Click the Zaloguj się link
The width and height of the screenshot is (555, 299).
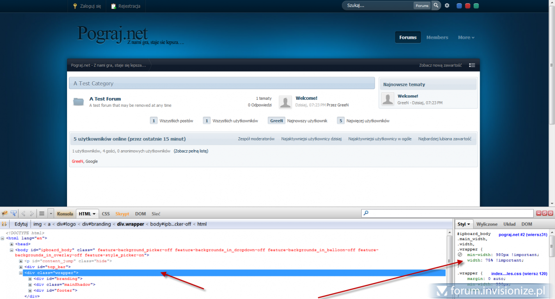click(x=90, y=6)
